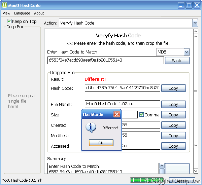
Task: Click scrollbar down arrow near Accessed row
Action: pyautogui.click(x=196, y=145)
